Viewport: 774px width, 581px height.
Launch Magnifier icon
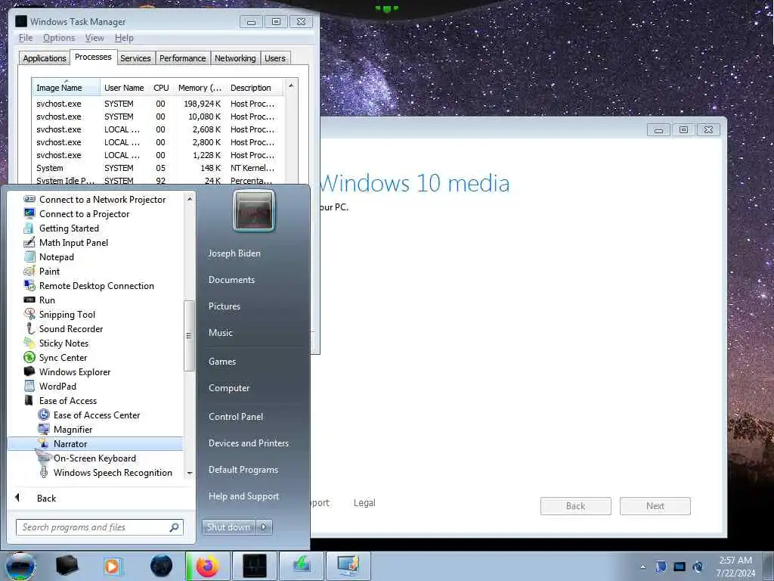pos(44,429)
